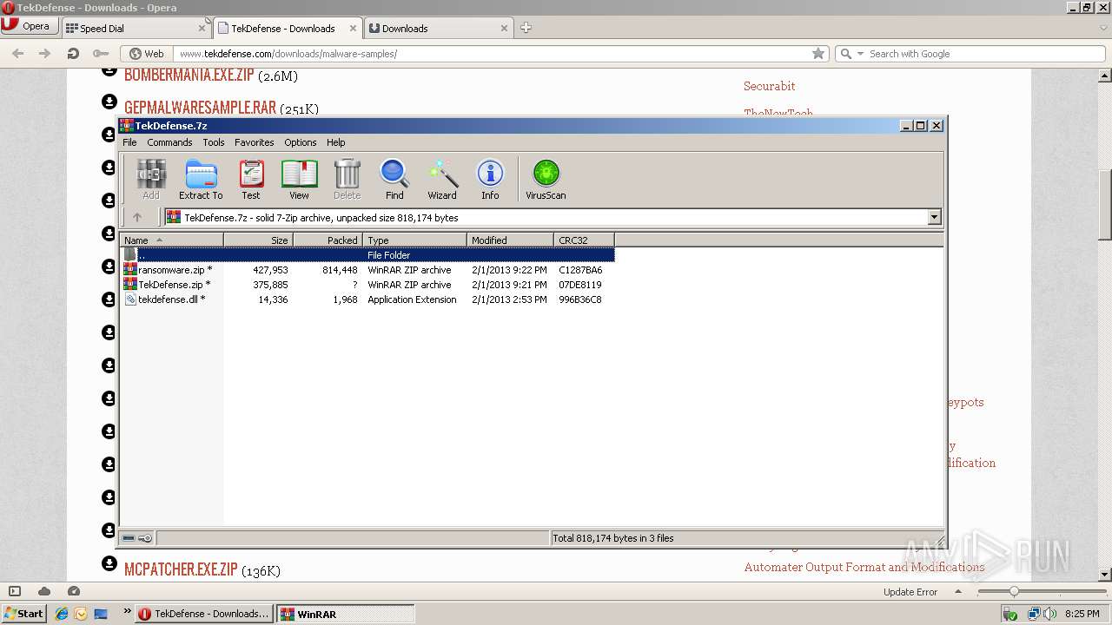Adjust the Opera zoom slider handle
Viewport: 1112px width, 625px height.
[x=1013, y=591]
